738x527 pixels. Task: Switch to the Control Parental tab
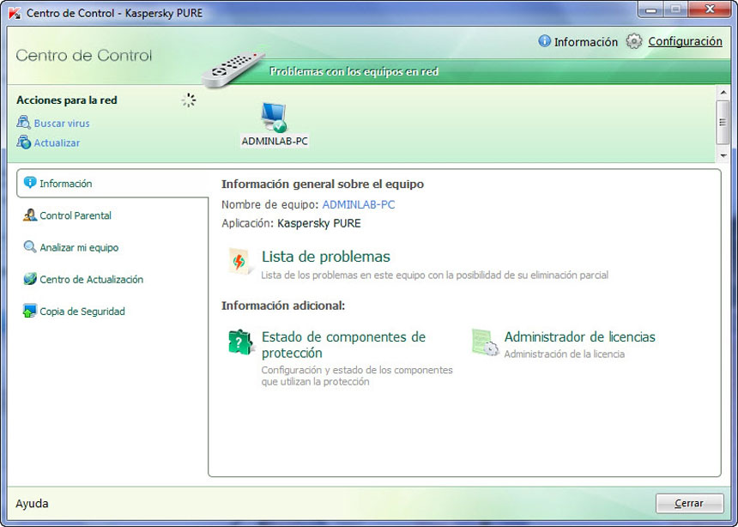(76, 215)
